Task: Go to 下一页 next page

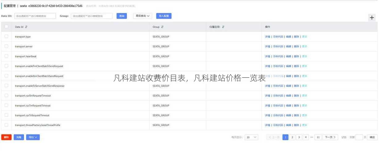Action: click(x=330, y=137)
